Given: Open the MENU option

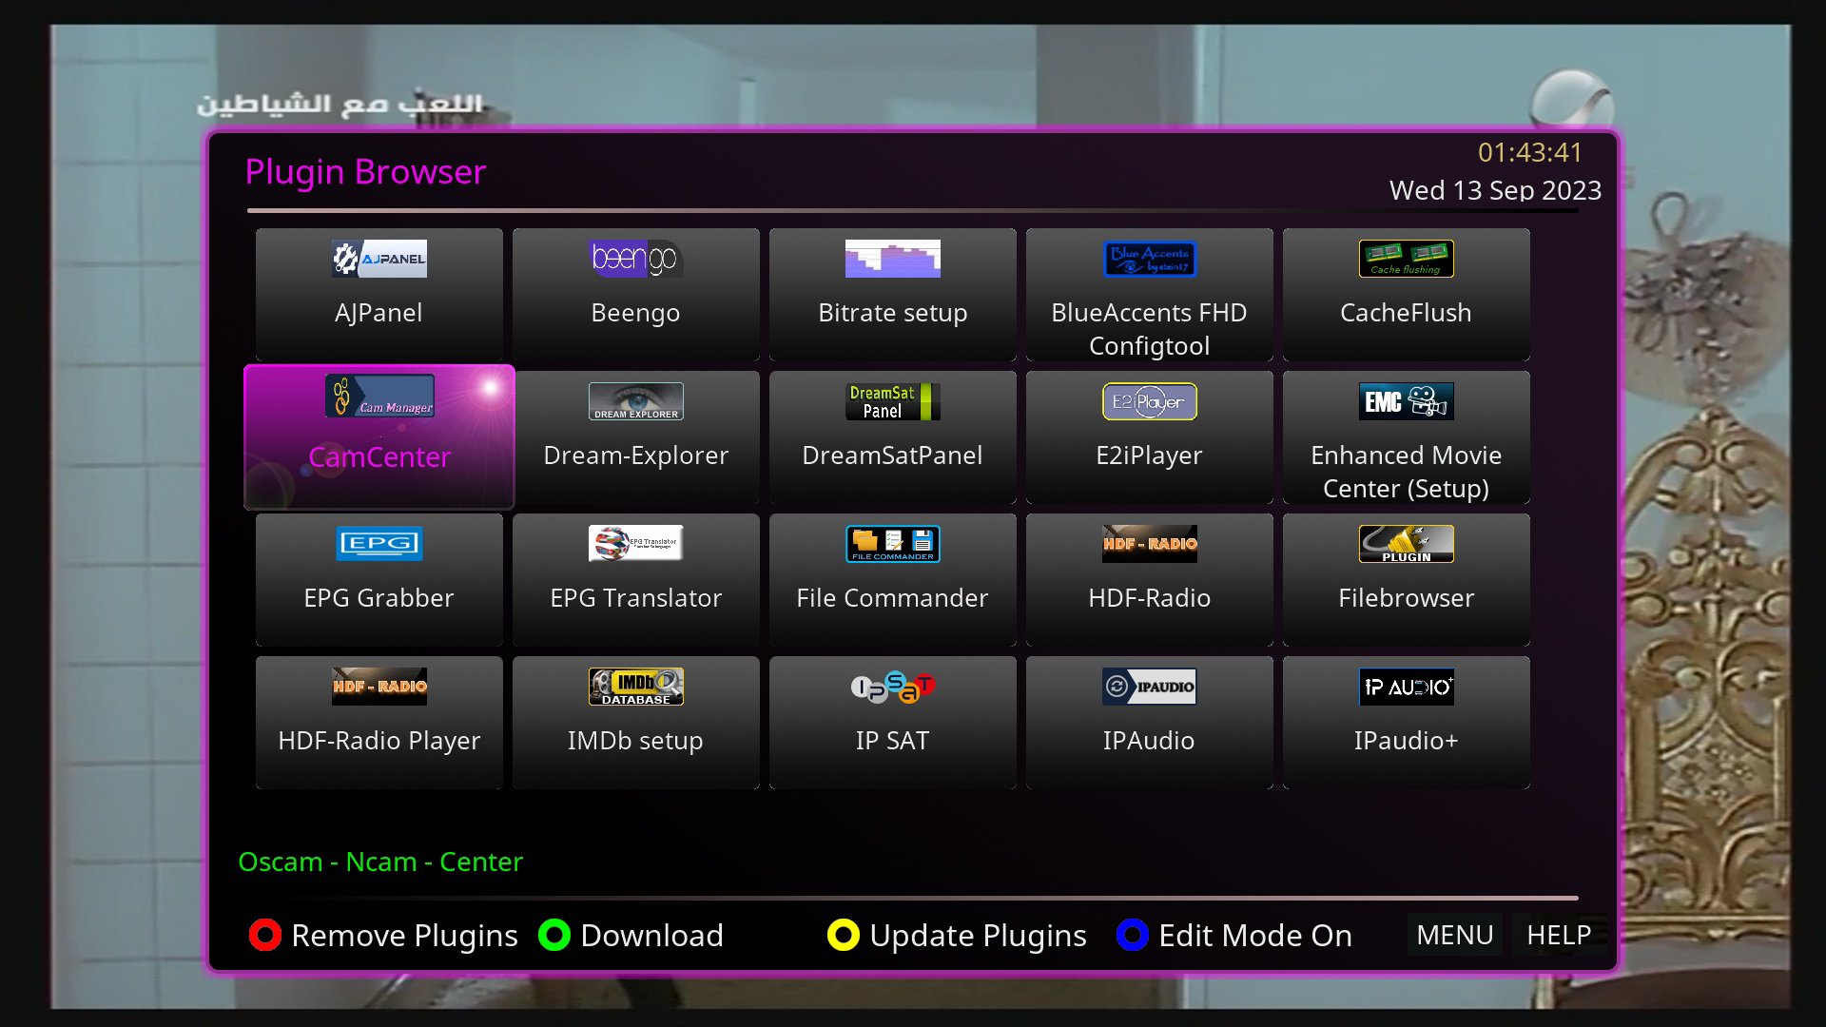Looking at the screenshot, I should click(1454, 936).
